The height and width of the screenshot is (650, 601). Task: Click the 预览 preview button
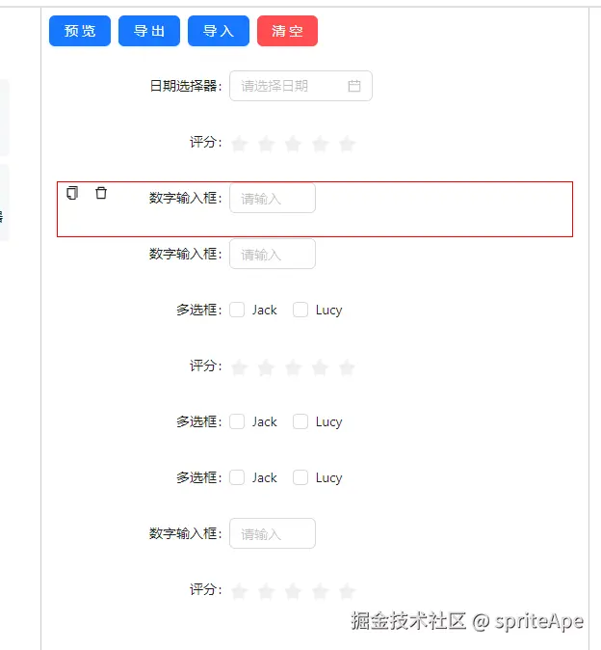coord(80,31)
